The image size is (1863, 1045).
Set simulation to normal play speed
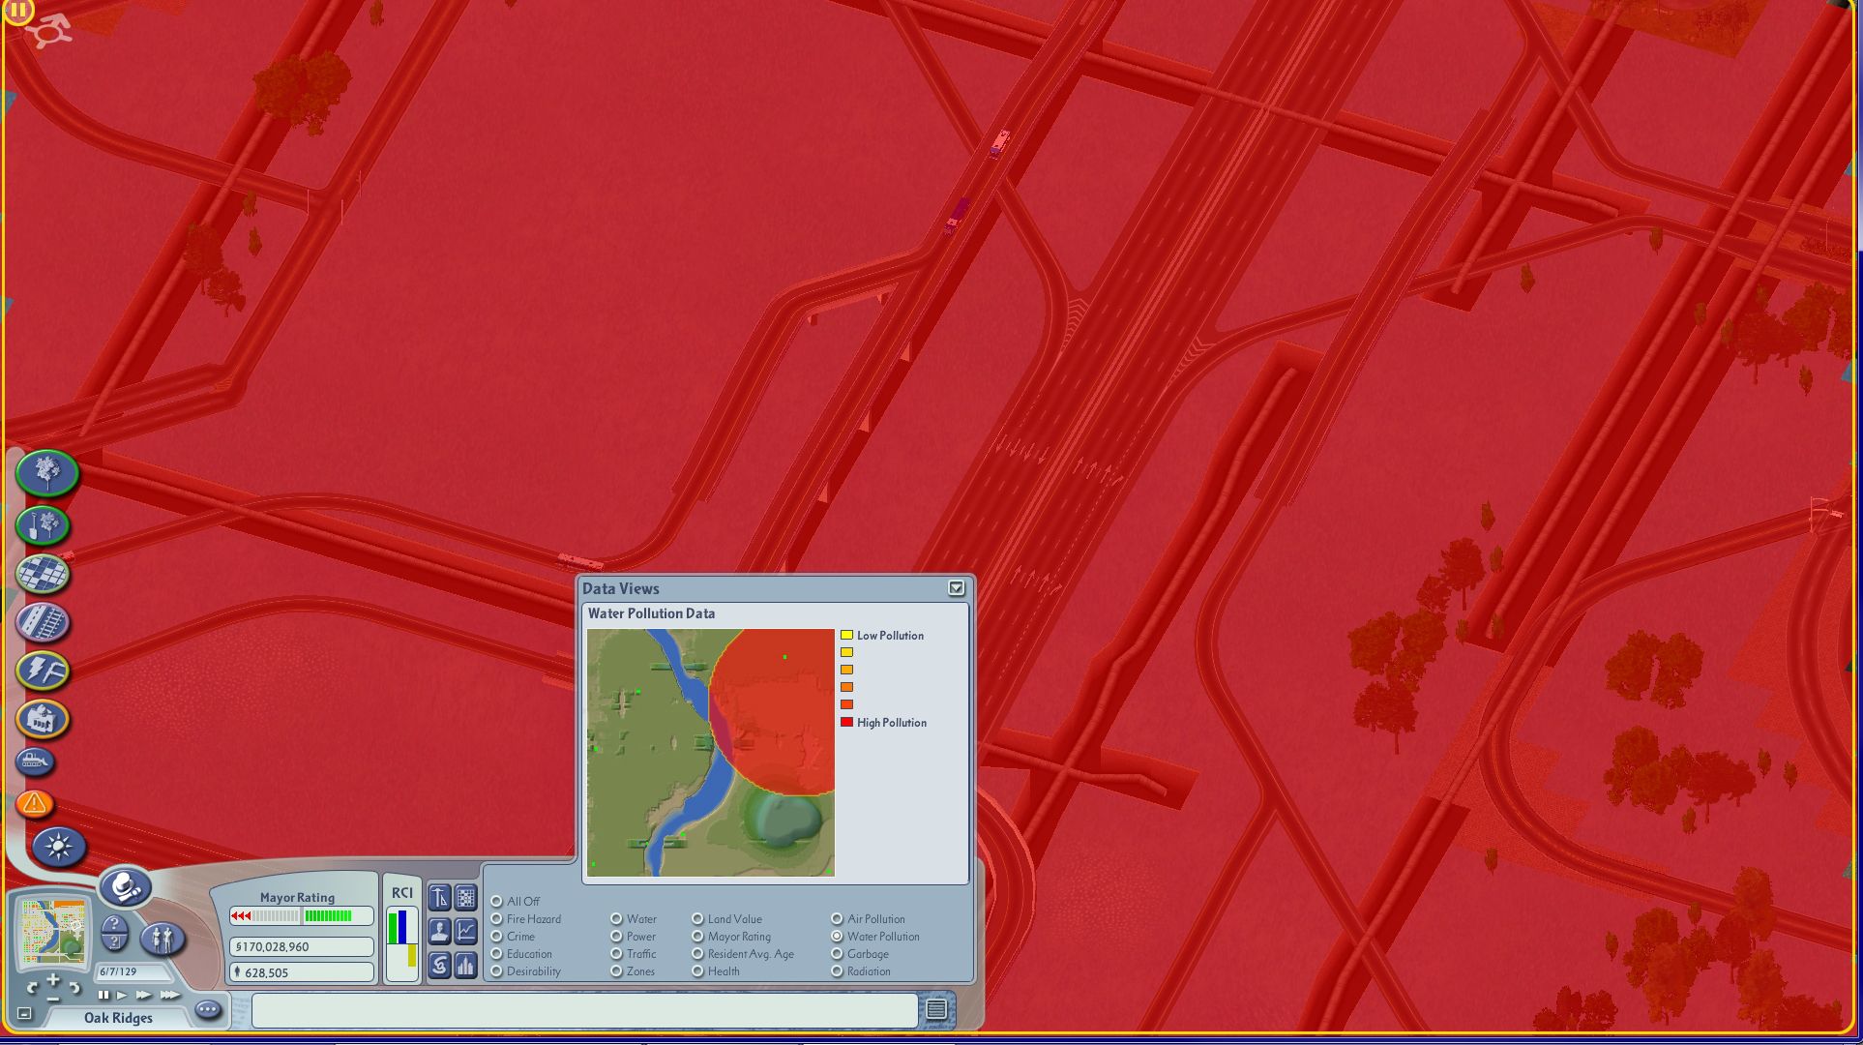pos(122,995)
